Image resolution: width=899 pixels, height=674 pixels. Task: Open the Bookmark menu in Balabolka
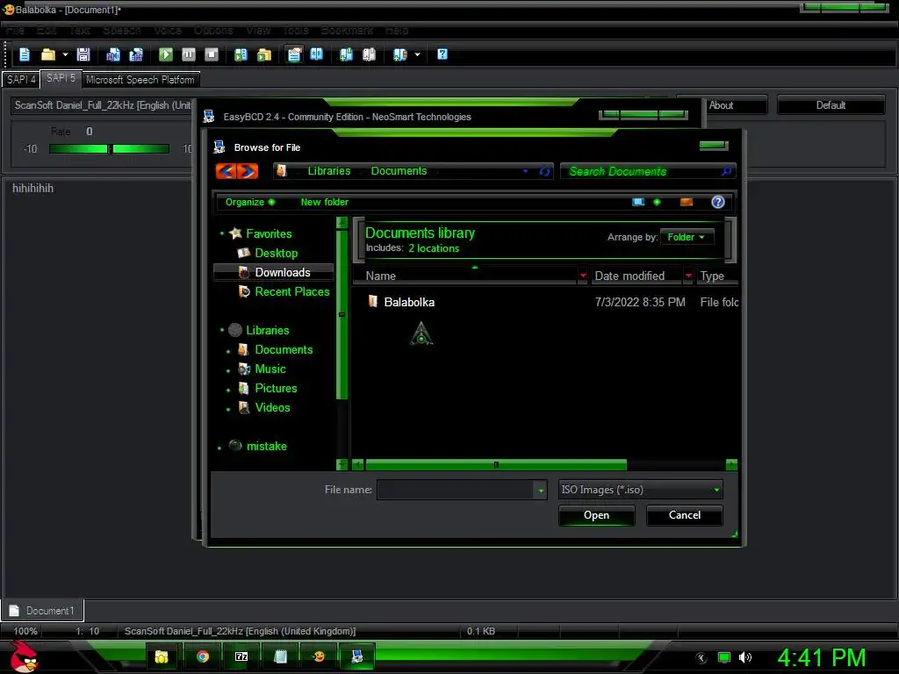(x=346, y=30)
